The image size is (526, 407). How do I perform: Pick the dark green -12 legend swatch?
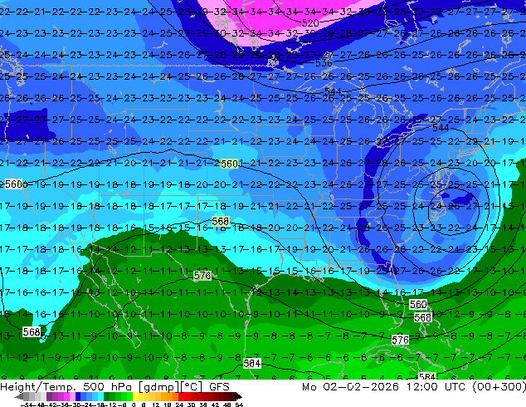pos(107,396)
